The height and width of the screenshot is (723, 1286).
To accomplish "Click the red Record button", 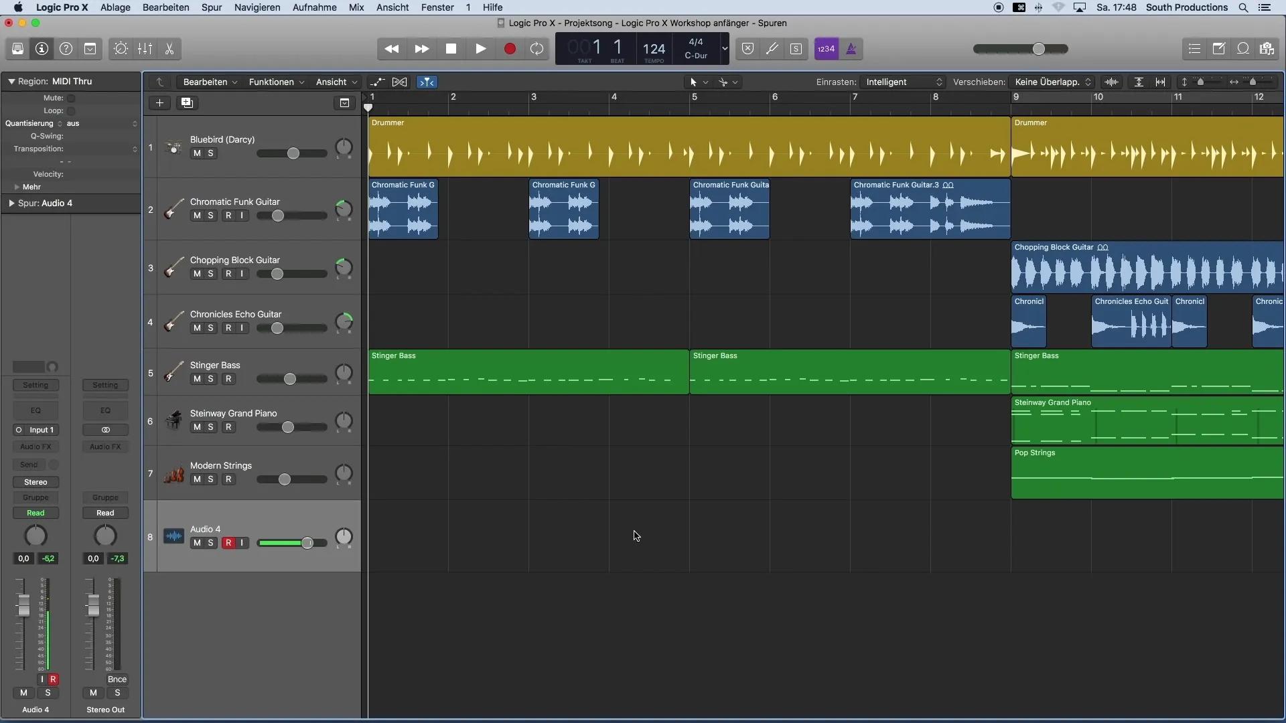I will tap(510, 49).
